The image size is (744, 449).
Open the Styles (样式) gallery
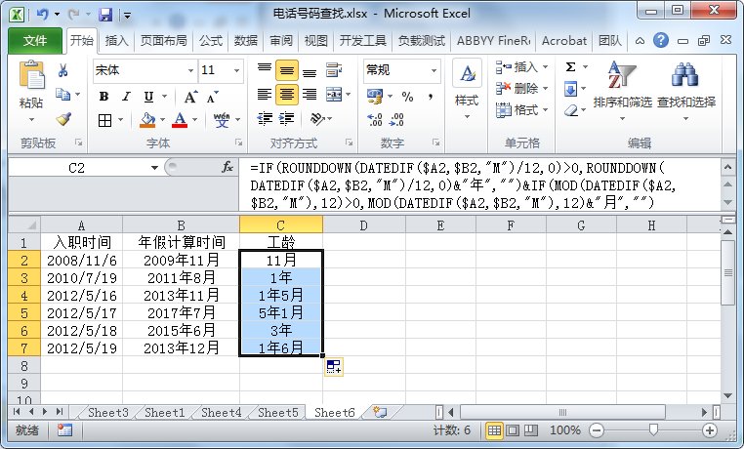(467, 91)
